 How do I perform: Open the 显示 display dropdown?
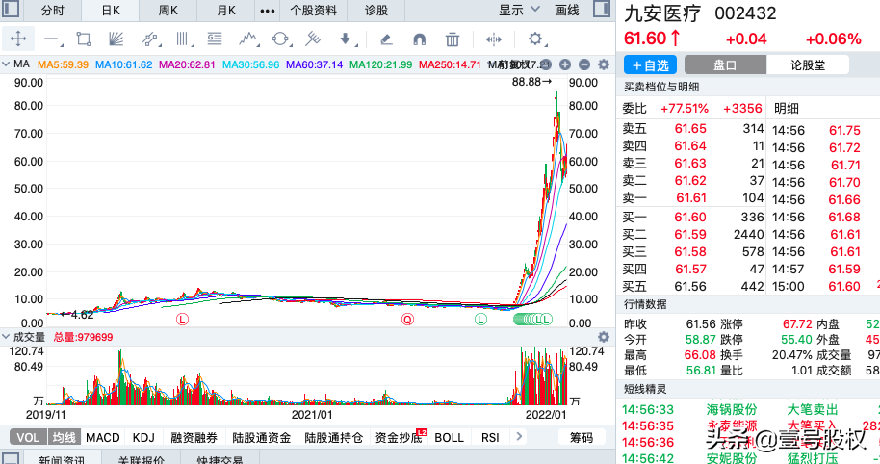click(519, 10)
